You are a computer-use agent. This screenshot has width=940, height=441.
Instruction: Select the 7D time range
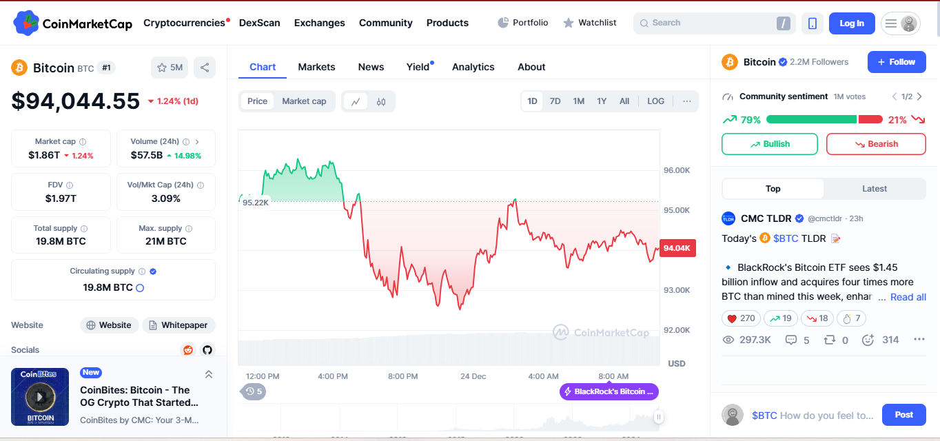click(x=555, y=101)
